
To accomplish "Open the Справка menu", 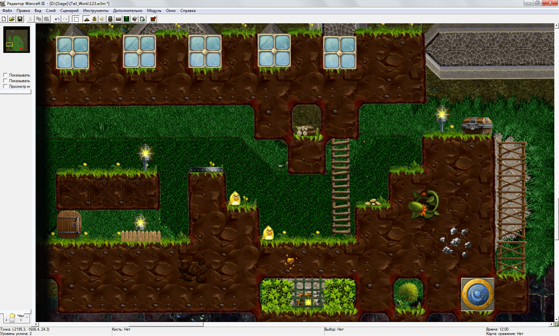I will point(188,11).
